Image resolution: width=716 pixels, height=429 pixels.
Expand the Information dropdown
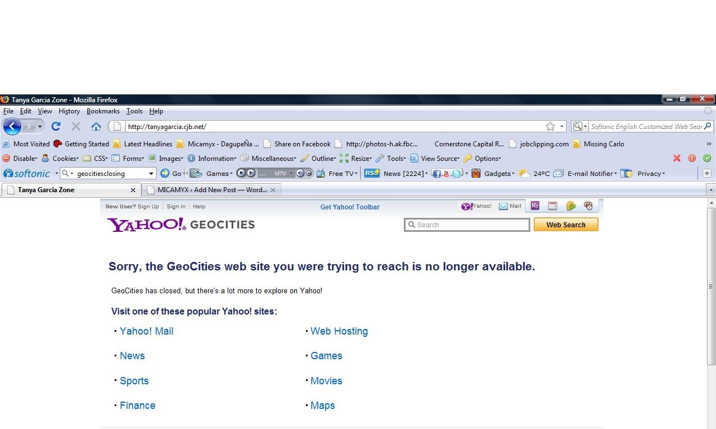point(212,158)
